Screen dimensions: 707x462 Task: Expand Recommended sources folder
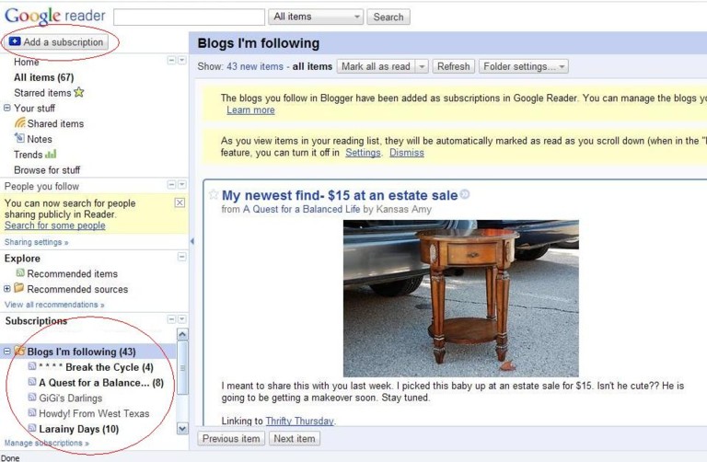[x=6, y=288]
